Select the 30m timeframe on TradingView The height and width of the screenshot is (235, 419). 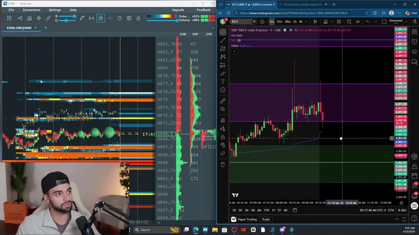point(287,22)
